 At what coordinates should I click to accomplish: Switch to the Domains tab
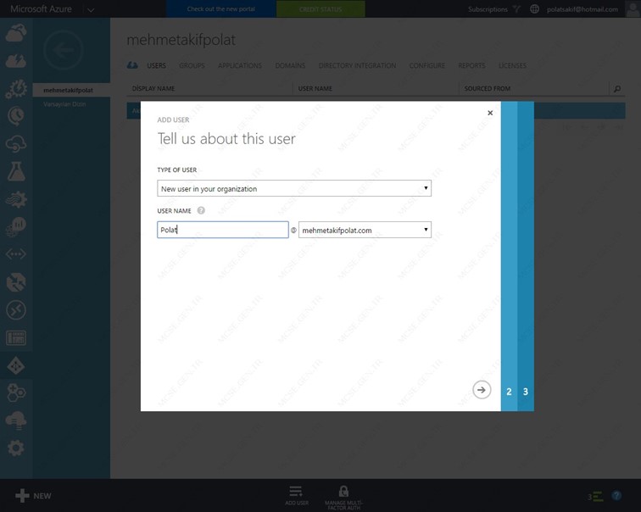tap(290, 65)
